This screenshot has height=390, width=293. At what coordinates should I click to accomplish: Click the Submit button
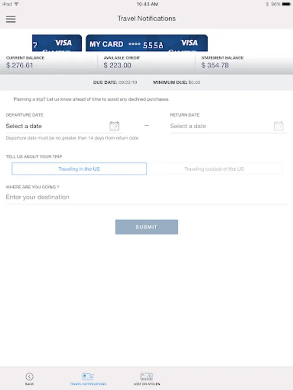click(147, 227)
